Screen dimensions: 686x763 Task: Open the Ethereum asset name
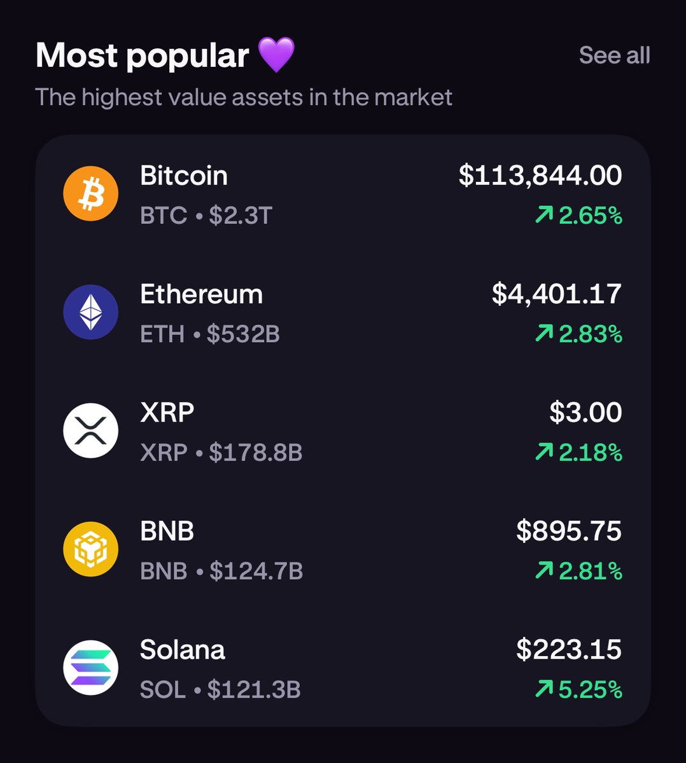[x=201, y=294]
